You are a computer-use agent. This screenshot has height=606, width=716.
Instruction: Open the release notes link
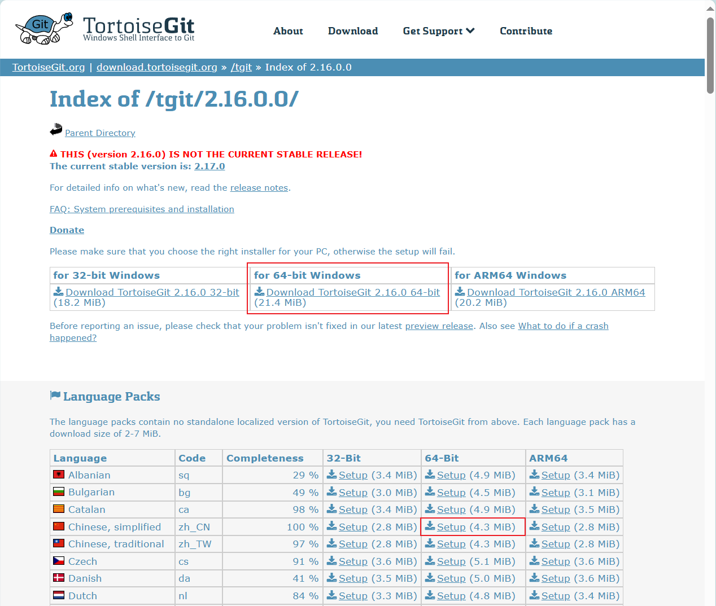(x=259, y=187)
